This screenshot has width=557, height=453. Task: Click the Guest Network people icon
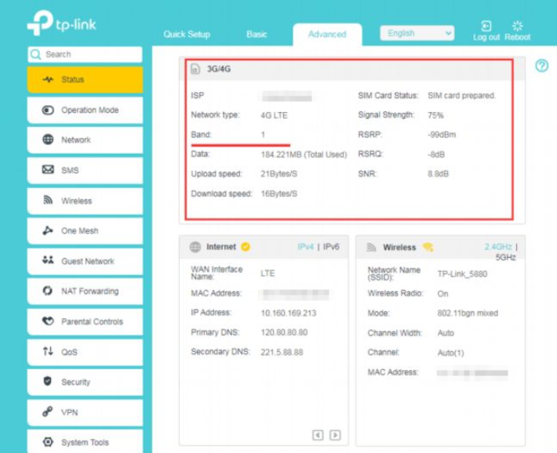click(48, 260)
